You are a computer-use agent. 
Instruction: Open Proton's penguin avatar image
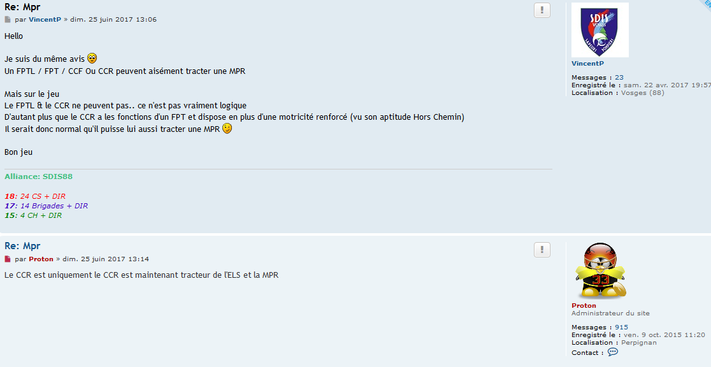(x=600, y=271)
